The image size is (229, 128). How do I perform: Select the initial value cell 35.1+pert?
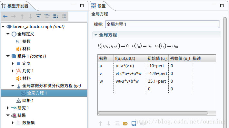pos(157,81)
